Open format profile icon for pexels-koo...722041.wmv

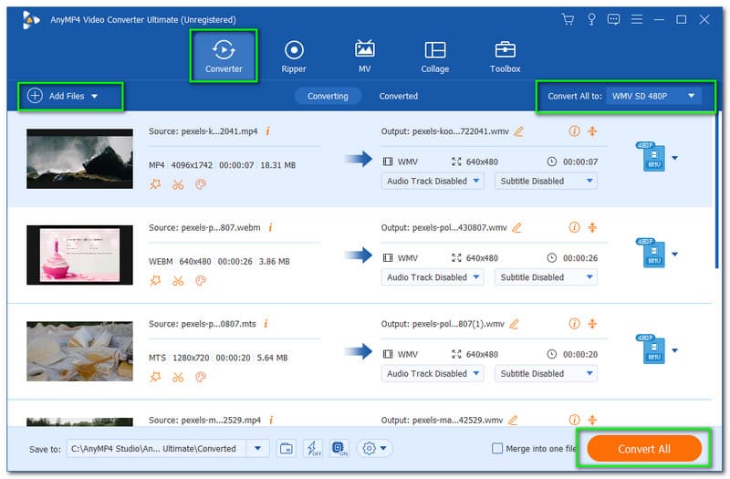[x=651, y=156]
